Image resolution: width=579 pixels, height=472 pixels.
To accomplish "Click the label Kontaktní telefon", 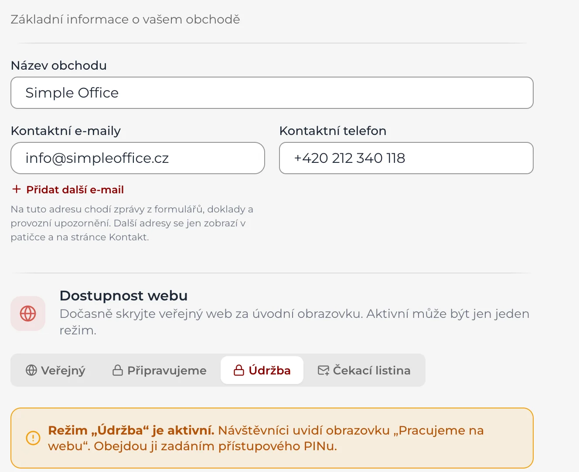I will pos(333,131).
